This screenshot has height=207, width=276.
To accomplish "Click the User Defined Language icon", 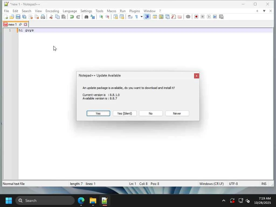I will [x=155, y=17].
